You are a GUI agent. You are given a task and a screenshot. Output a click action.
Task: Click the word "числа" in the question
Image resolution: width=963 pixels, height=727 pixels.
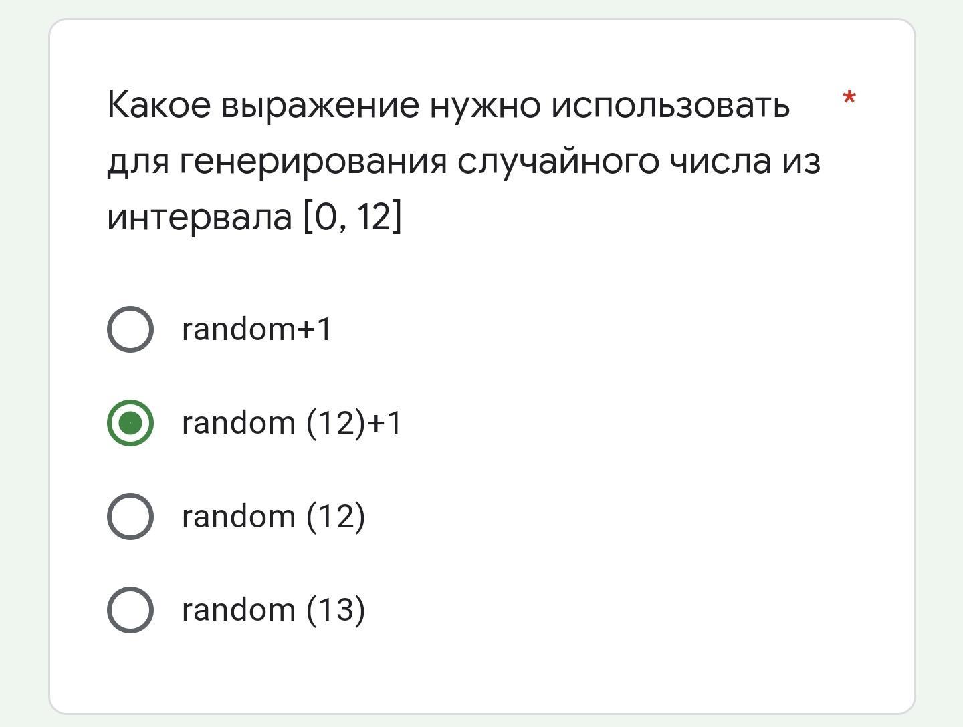(x=720, y=161)
